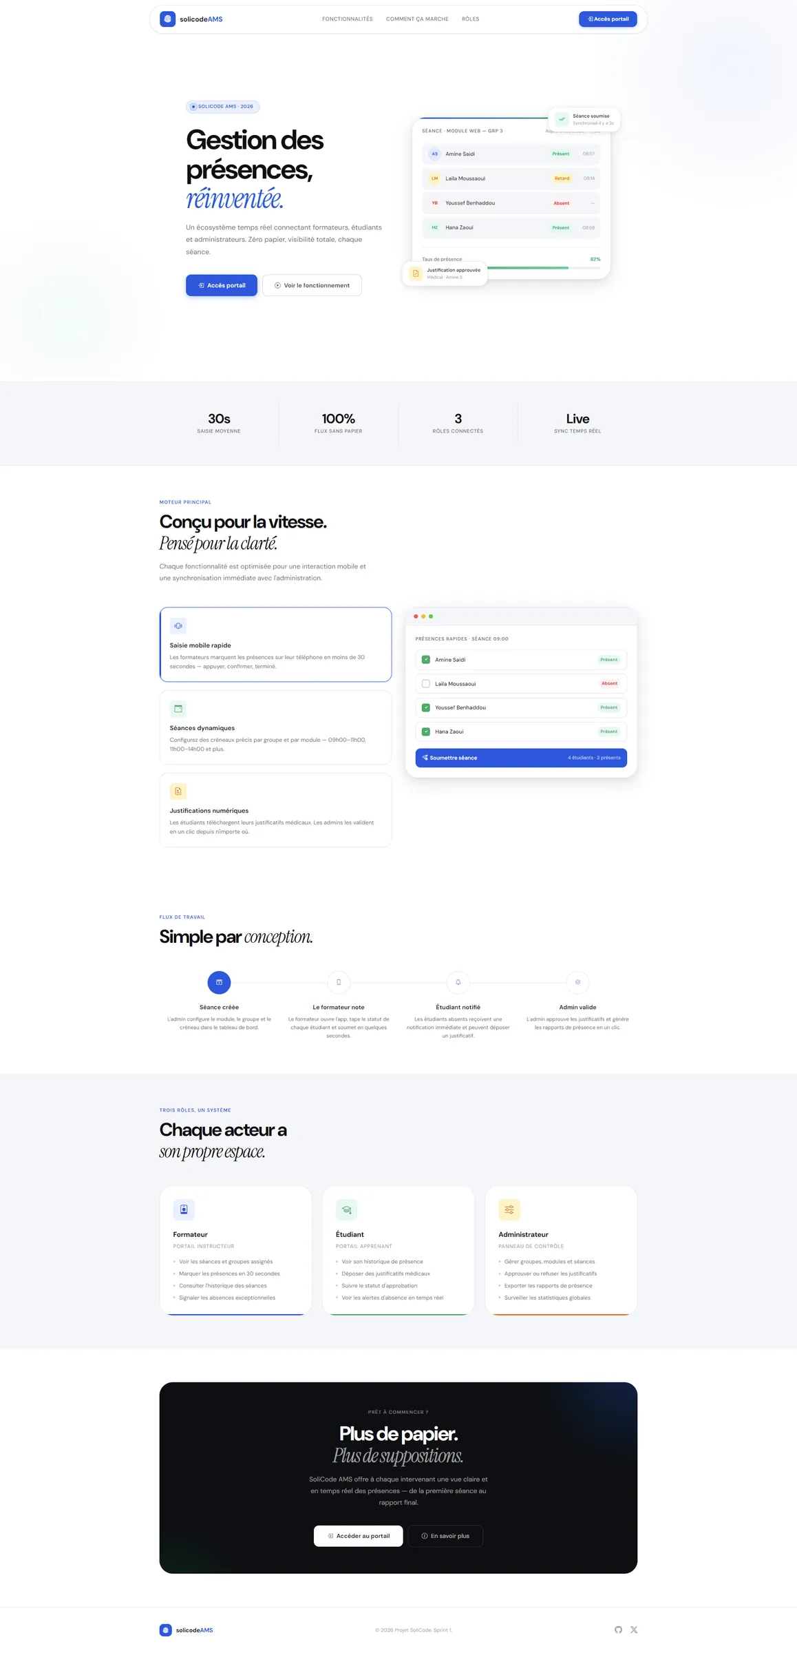The image size is (797, 1653).
Task: Click the Absent badge for Laila Moussaoui
Action: pos(609,684)
